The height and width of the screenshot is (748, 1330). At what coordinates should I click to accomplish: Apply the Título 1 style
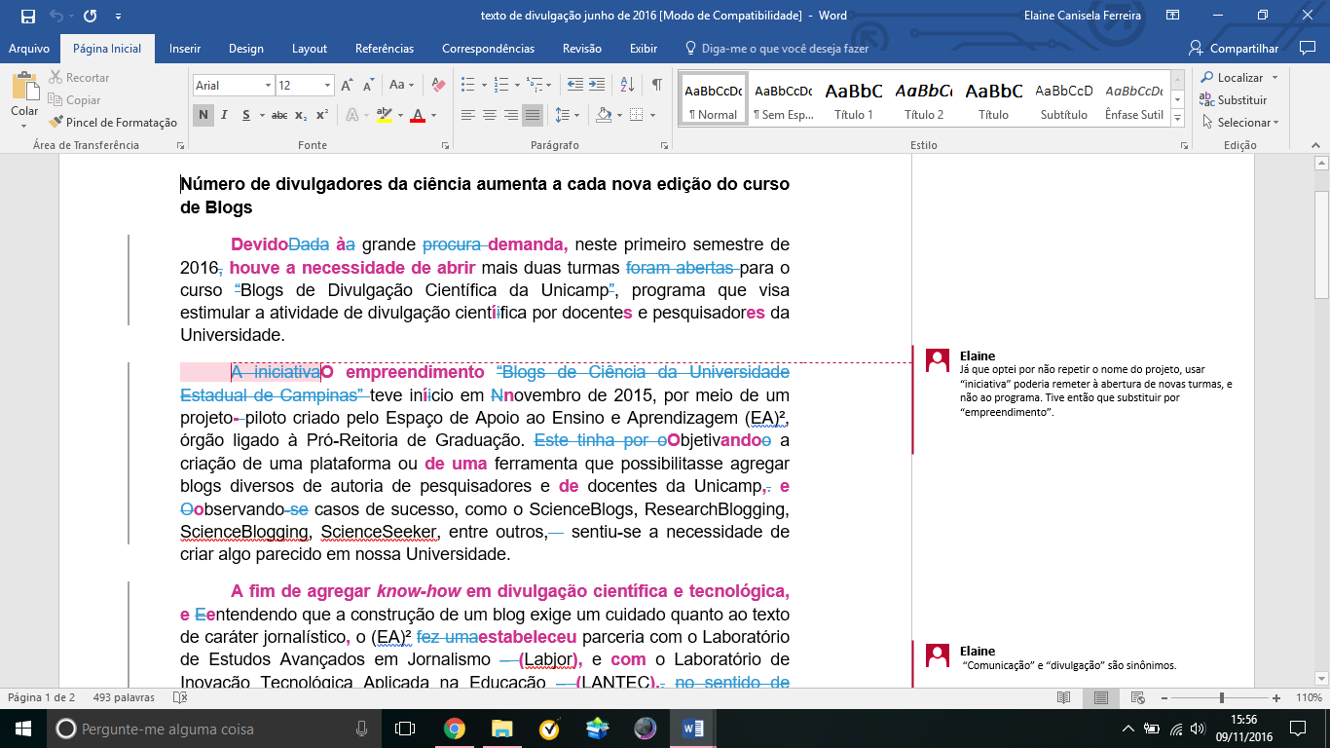coord(854,100)
